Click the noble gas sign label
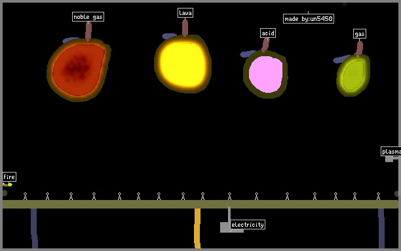The image size is (401, 251). pos(88,17)
